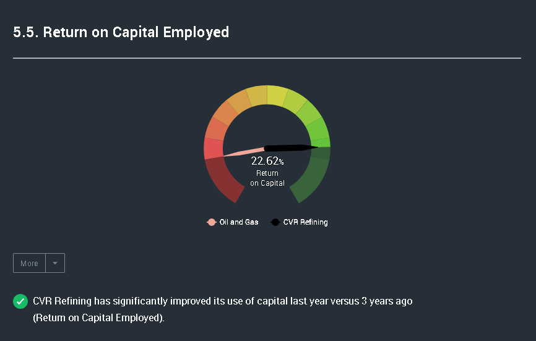The image size is (536, 341).
Task: Toggle the CVR Refining legend label
Action: 305,222
